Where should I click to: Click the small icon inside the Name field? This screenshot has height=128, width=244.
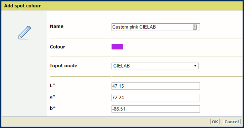tap(195, 27)
